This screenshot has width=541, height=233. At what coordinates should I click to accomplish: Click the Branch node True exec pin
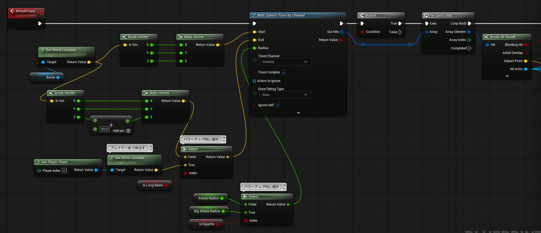[400, 23]
